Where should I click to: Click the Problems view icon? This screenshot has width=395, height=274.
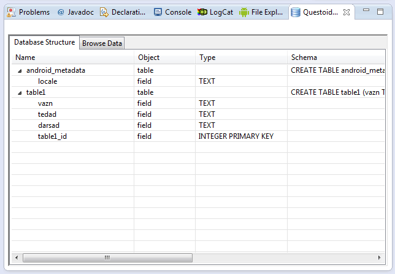pos(11,12)
